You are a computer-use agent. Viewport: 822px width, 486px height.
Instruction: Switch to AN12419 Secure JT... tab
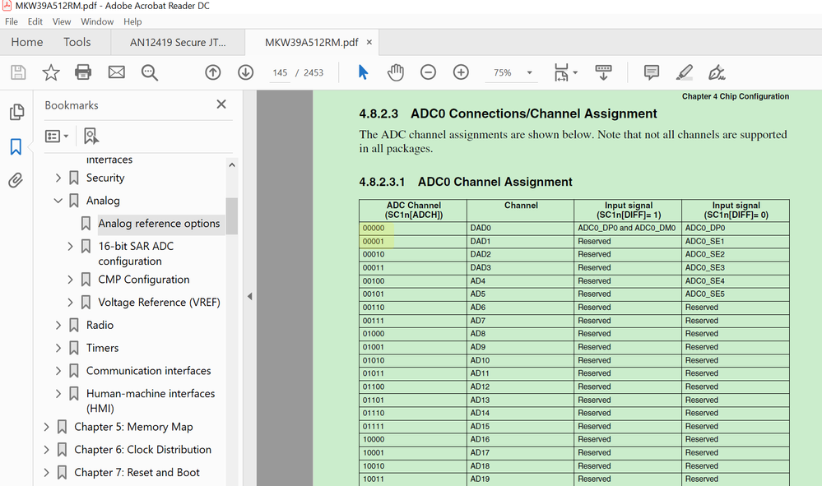178,43
